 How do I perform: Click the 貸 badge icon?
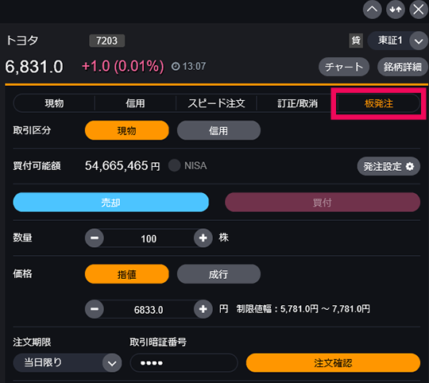[x=356, y=41]
